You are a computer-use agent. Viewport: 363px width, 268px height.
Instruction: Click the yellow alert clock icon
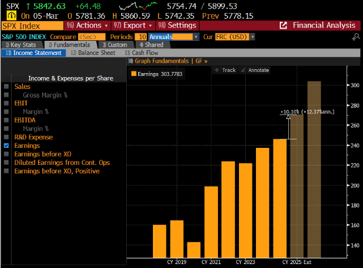coord(11,16)
